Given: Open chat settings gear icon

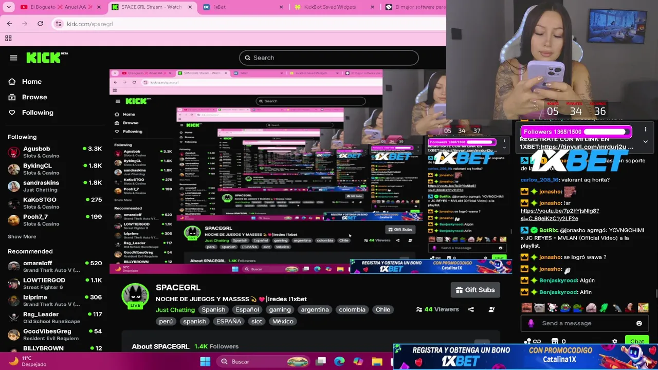Looking at the screenshot, I should click(615, 341).
